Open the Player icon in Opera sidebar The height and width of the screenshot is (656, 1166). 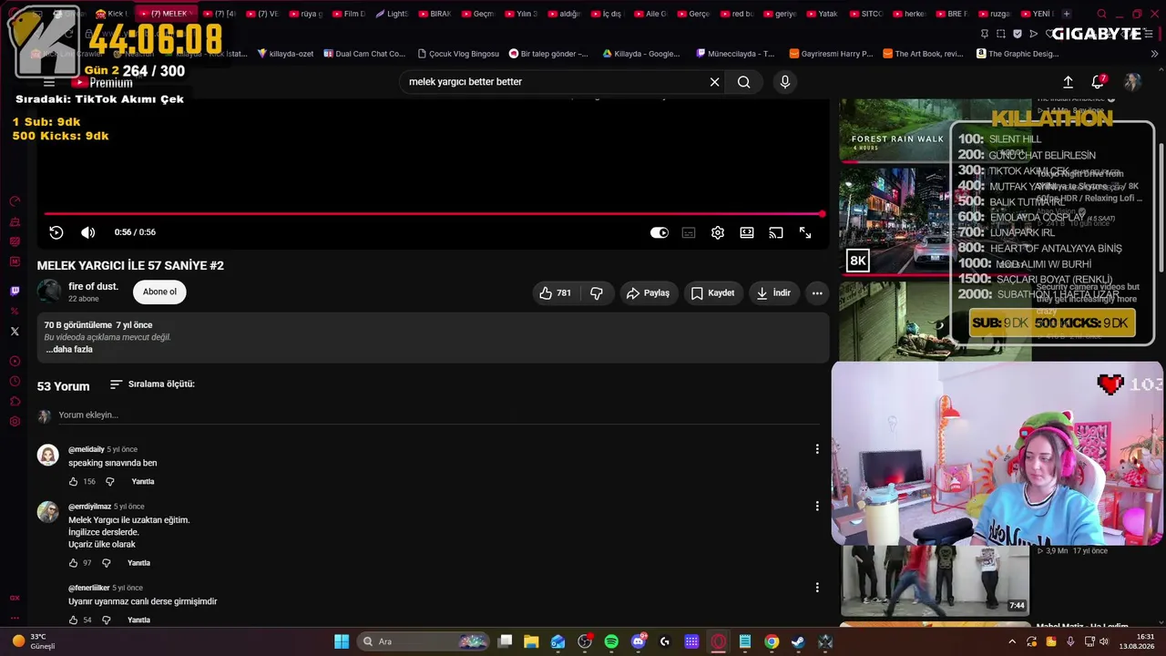(15, 361)
